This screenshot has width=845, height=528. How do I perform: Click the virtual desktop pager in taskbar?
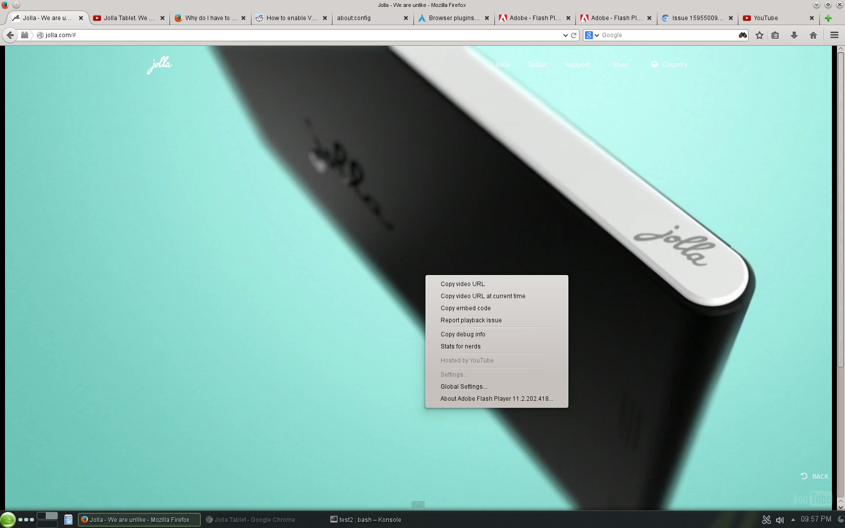pyautogui.click(x=47, y=519)
